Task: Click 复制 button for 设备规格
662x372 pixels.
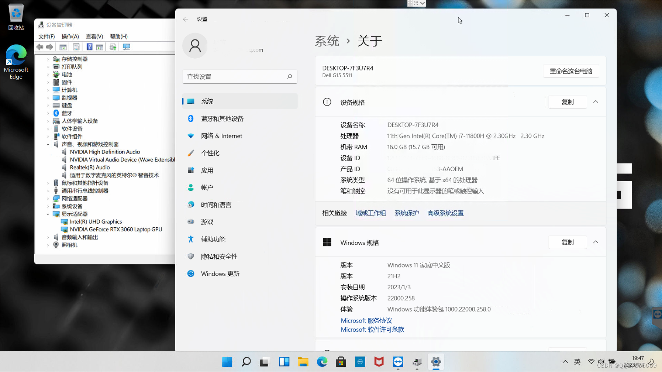Action: pos(568,102)
